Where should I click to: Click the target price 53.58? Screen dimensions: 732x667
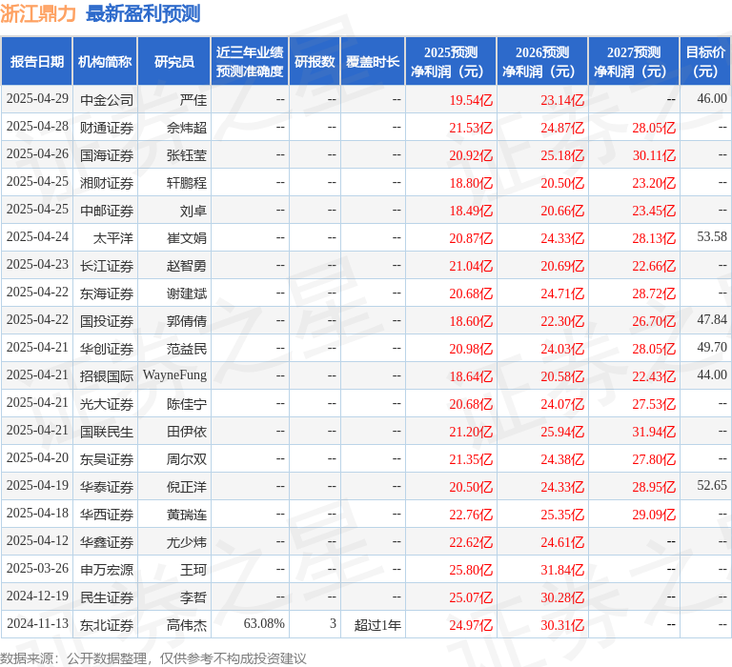712,236
